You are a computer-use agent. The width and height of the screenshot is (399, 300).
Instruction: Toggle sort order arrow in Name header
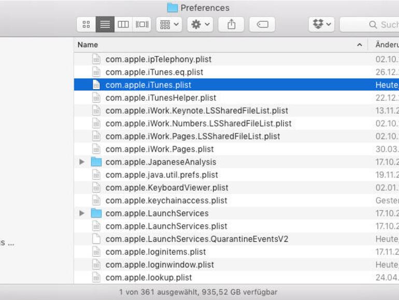tap(360, 45)
